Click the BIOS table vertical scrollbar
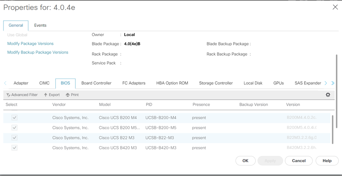The height and width of the screenshot is (176, 342). 333,129
